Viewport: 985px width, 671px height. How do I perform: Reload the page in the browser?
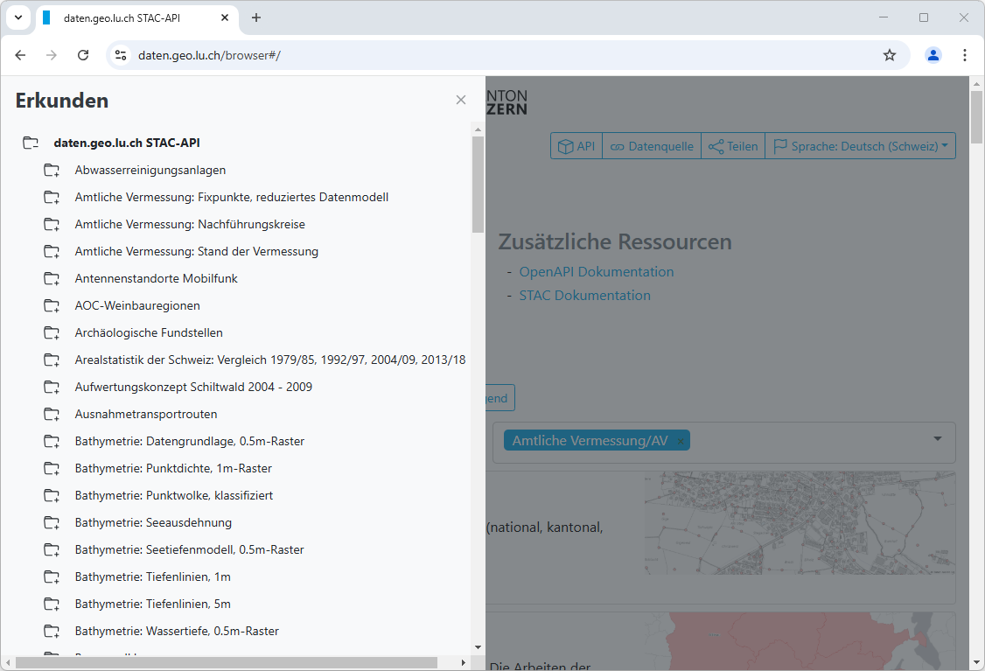[x=83, y=55]
